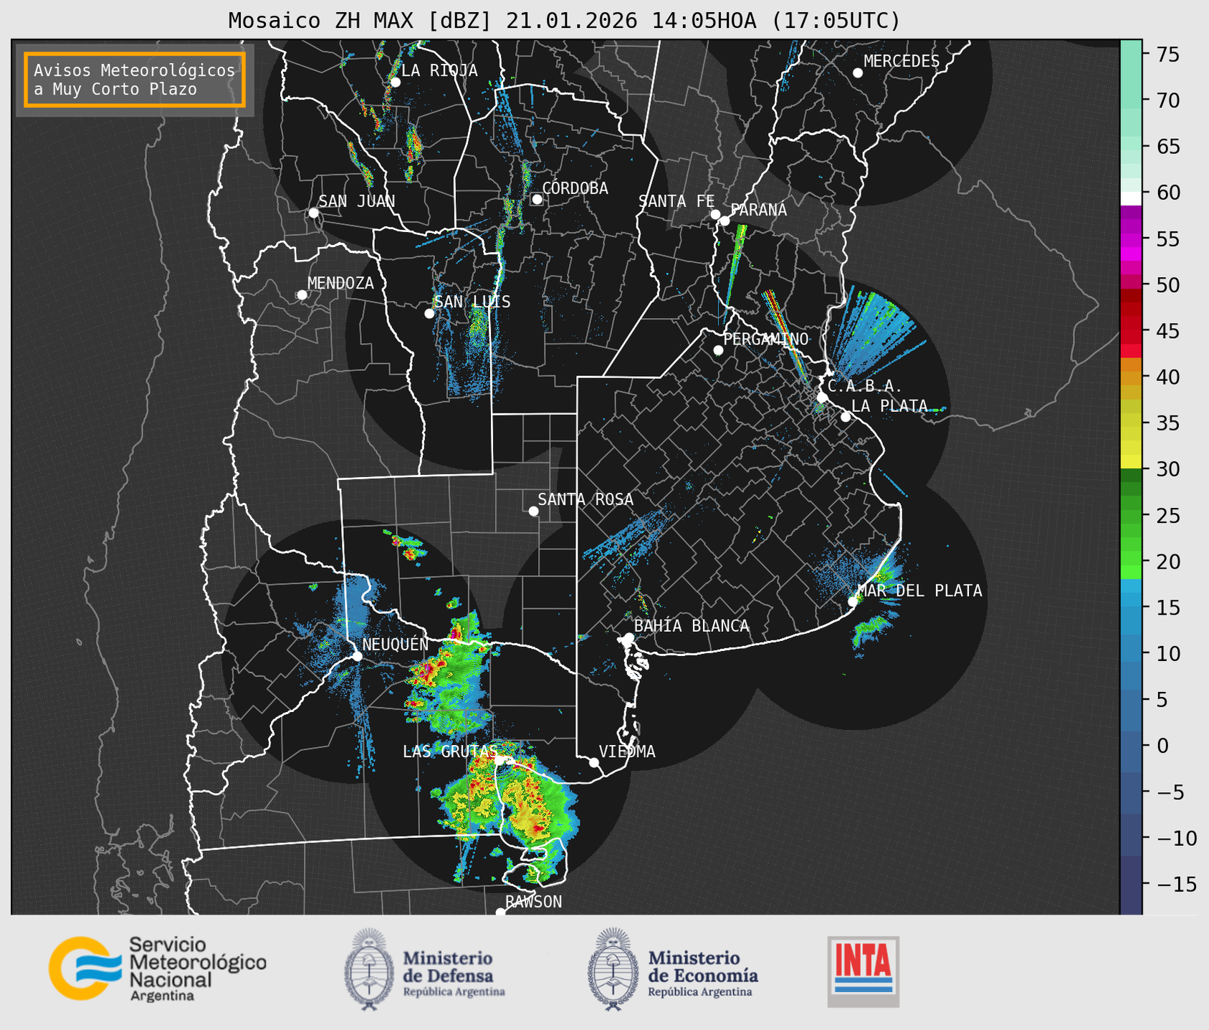Click the LAS GRUTAS map label
Viewport: 1209px width, 1030px height.
pos(449,751)
